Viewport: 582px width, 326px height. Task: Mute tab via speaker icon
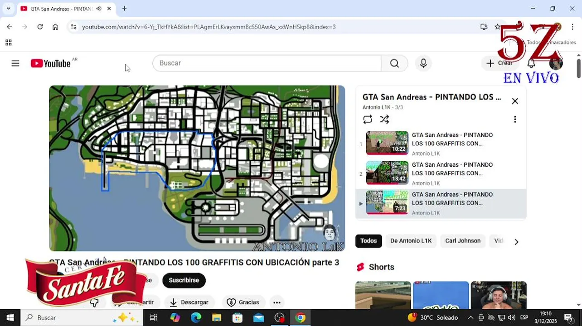[99, 9]
